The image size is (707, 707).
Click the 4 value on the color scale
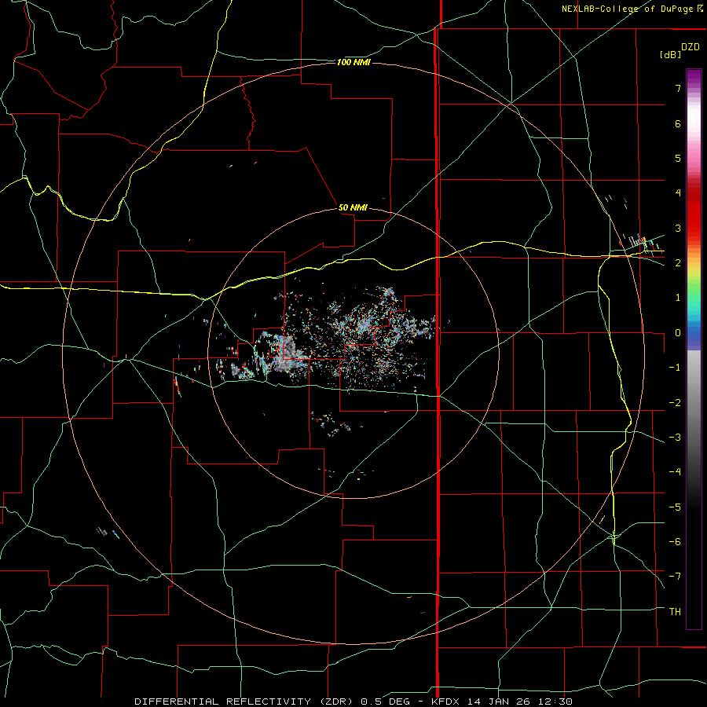point(678,193)
